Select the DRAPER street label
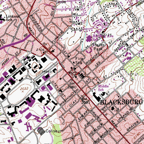Image resolution: width=144 pixels, height=144 pixels. pyautogui.click(x=96, y=116)
